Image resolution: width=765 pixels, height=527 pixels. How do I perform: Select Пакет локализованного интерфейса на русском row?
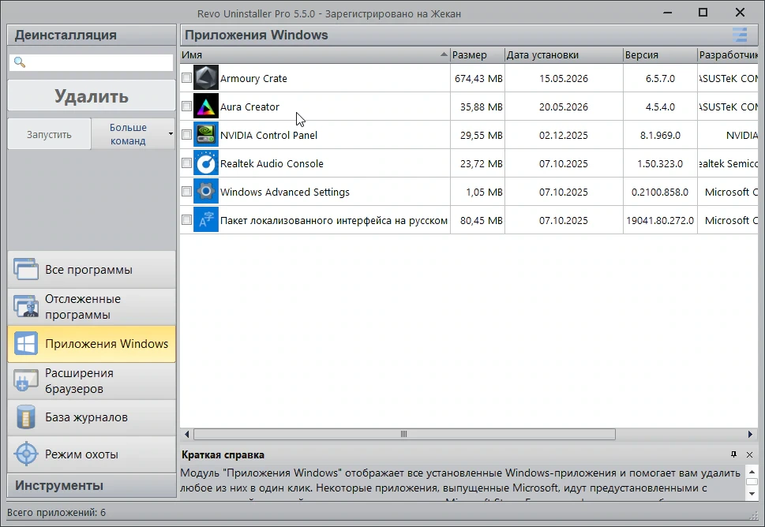pos(334,220)
